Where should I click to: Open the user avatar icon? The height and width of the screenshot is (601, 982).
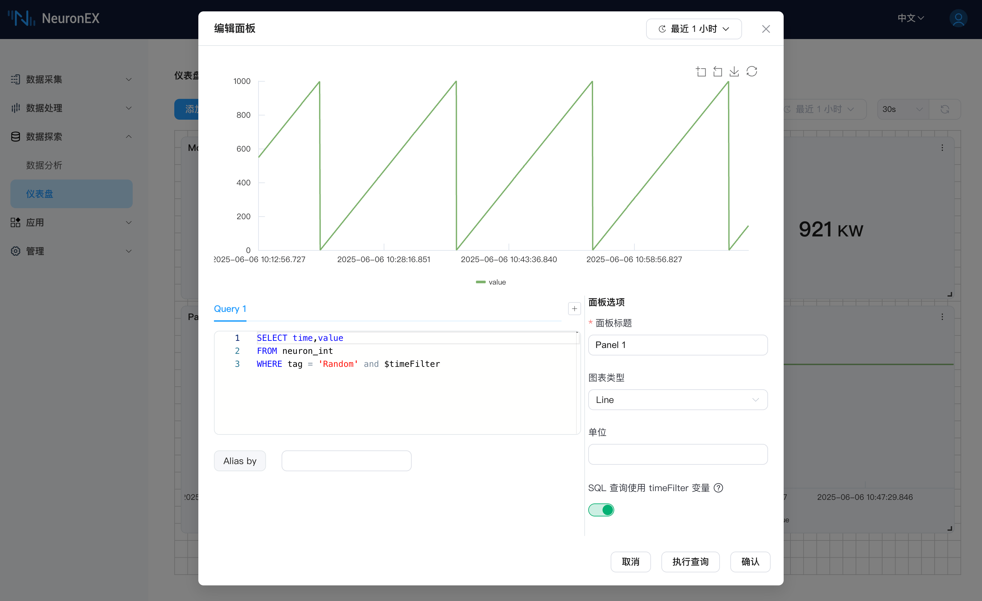[959, 18]
